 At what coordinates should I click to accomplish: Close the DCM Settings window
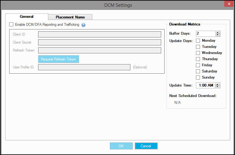229,4
